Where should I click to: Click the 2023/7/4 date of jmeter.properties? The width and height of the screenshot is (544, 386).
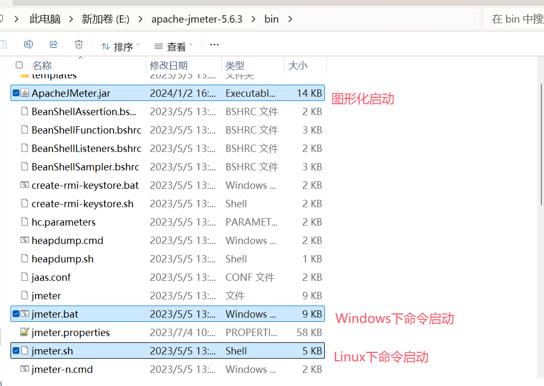click(182, 332)
